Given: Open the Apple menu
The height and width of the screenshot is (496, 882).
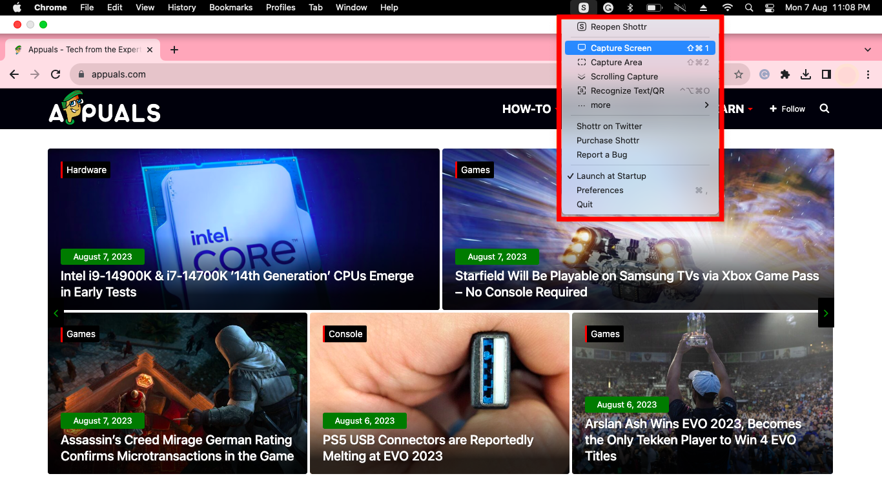Looking at the screenshot, I should pyautogui.click(x=17, y=8).
